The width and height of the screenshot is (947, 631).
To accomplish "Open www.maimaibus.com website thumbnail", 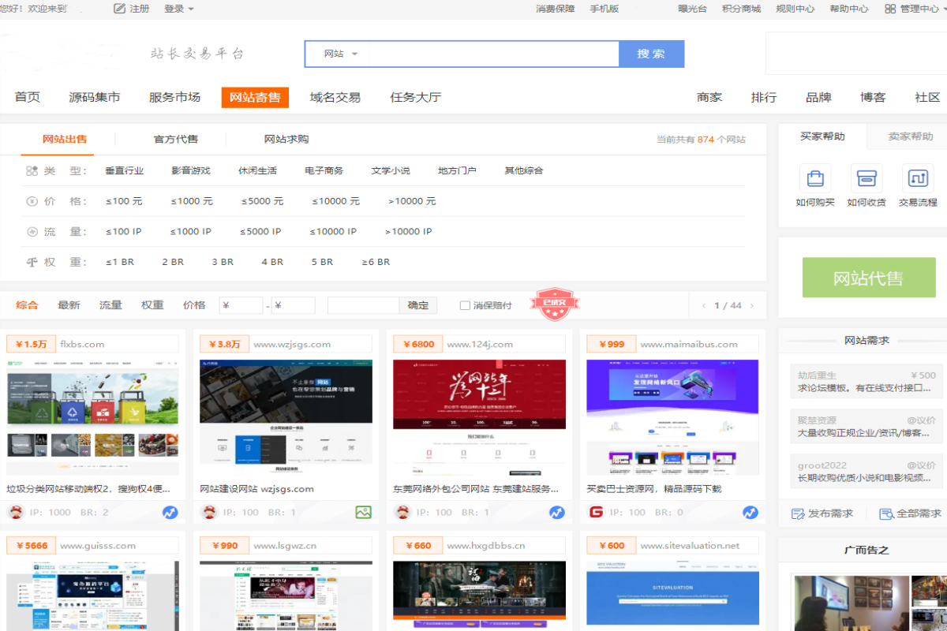I will click(x=672, y=416).
